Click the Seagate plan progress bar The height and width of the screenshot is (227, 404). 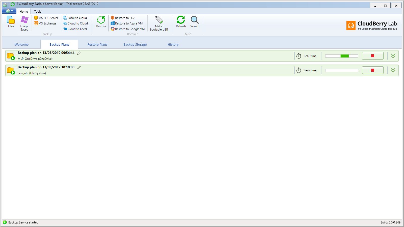pos(342,70)
